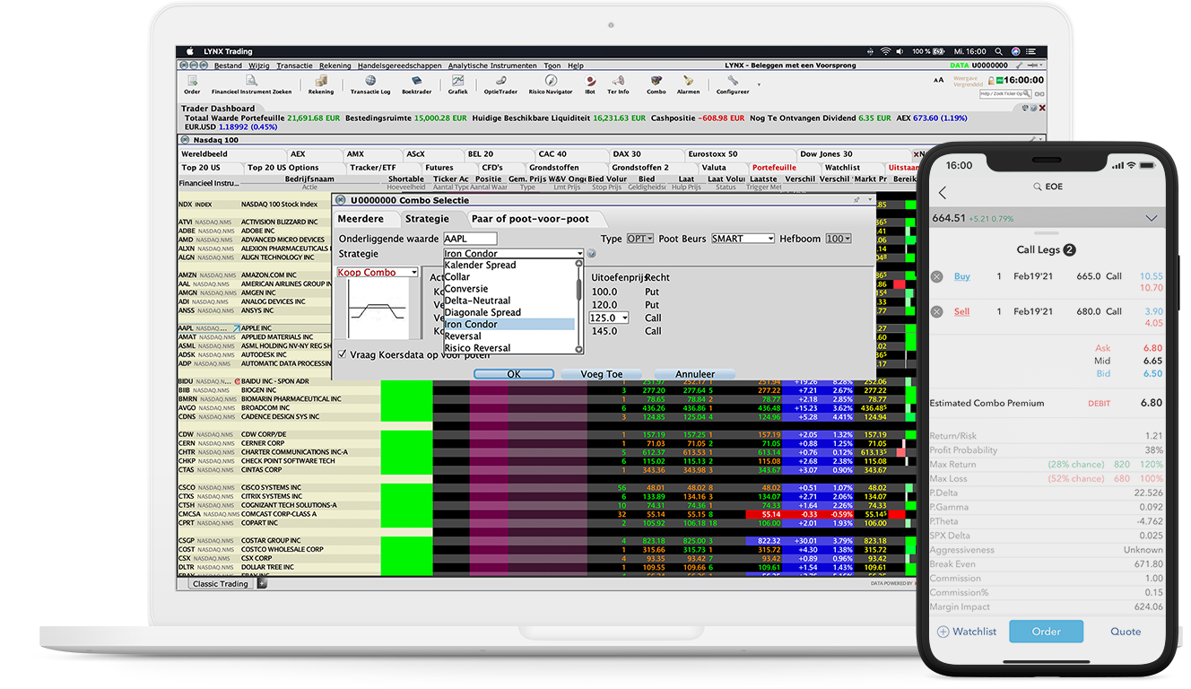This screenshot has height=689, width=1191.
Task: Remove the Buy leg on phone
Action: click(x=937, y=277)
